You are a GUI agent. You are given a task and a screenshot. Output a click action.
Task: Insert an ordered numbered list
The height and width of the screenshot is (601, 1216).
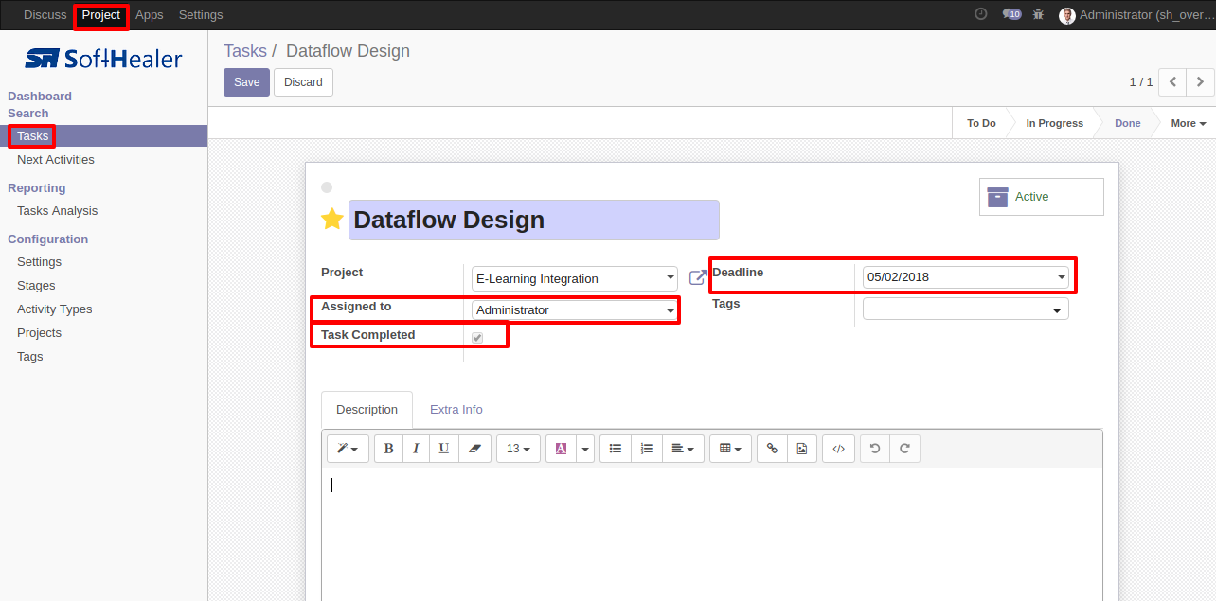[x=647, y=449]
